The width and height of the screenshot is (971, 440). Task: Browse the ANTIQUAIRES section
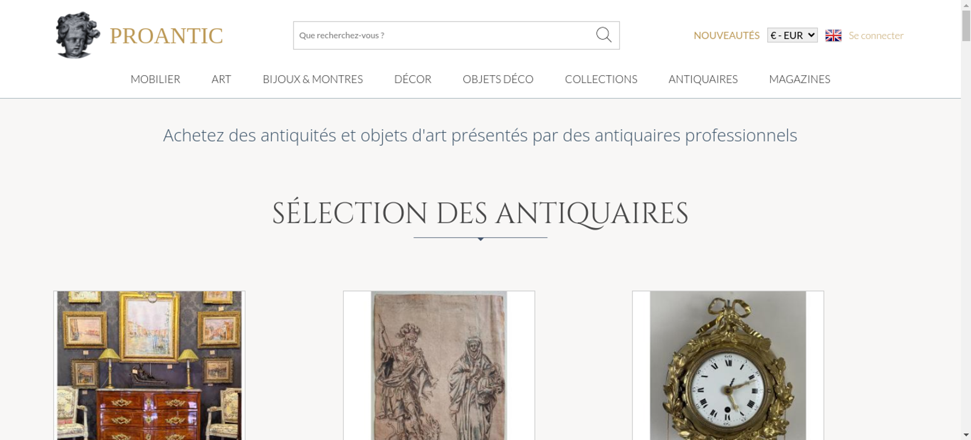(703, 79)
